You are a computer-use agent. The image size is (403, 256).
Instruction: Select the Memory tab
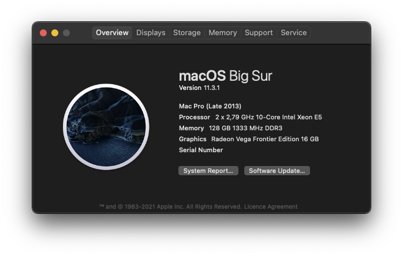pos(223,33)
